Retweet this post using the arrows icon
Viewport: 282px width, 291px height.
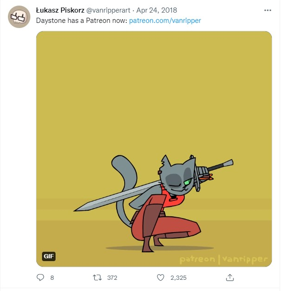coord(97,277)
